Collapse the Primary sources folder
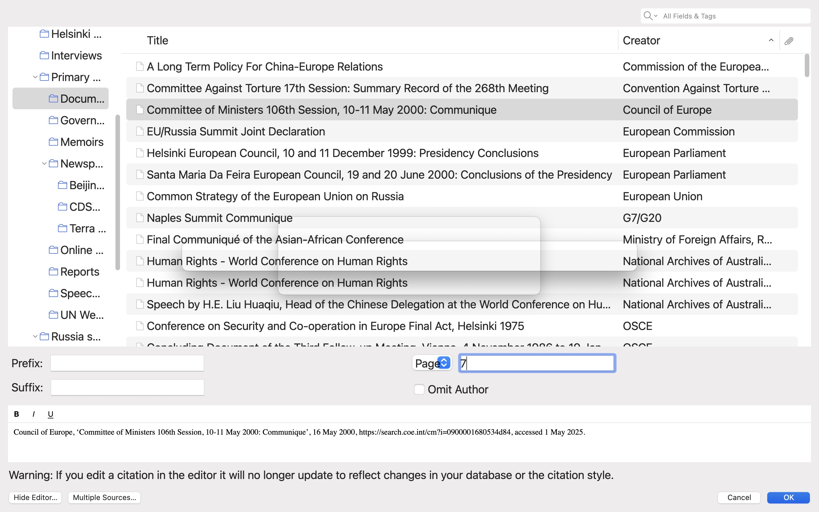Screen dimensions: 819x512 coord(35,77)
